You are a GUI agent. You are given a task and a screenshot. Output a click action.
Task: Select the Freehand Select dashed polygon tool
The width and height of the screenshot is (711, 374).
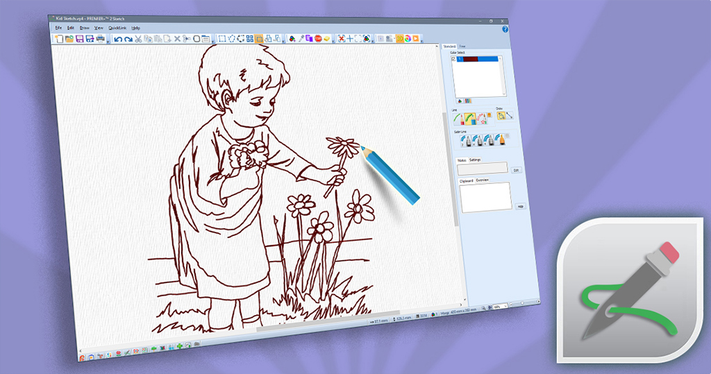tap(231, 39)
